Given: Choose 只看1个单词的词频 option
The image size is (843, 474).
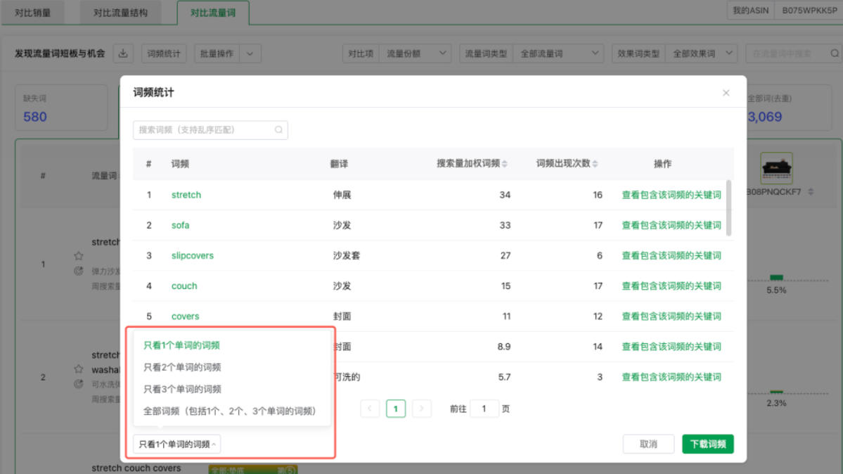Looking at the screenshot, I should click(x=181, y=345).
